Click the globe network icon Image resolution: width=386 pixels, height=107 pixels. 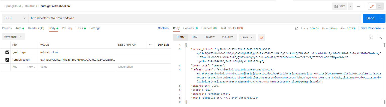click(x=296, y=28)
